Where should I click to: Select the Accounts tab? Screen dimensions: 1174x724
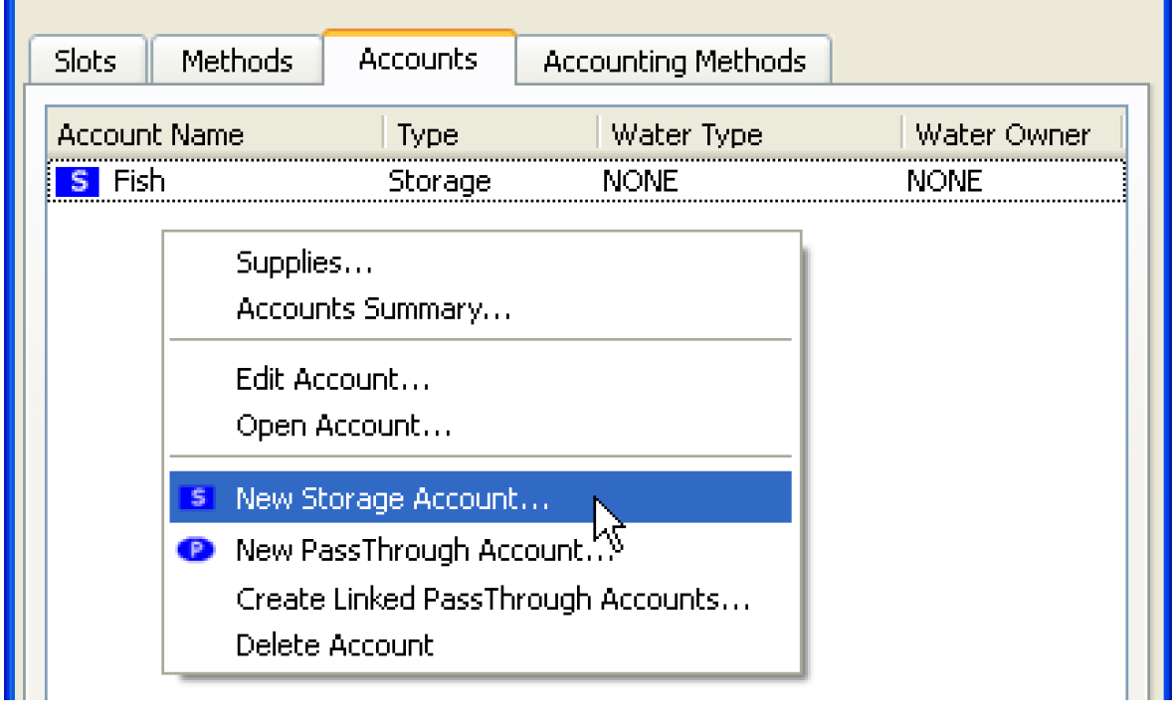coord(418,60)
